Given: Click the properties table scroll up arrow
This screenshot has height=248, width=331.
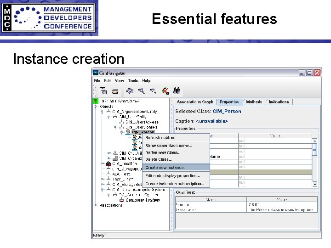Looking at the screenshot, I should click(315, 141).
